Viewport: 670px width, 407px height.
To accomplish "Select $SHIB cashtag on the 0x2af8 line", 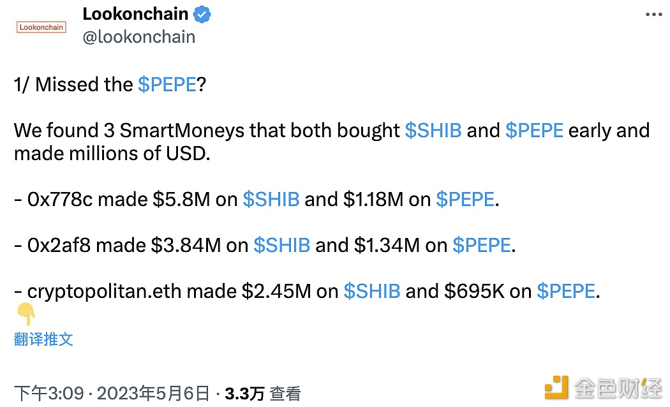I will (282, 246).
